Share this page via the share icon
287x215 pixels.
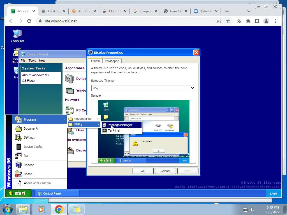coord(219,21)
